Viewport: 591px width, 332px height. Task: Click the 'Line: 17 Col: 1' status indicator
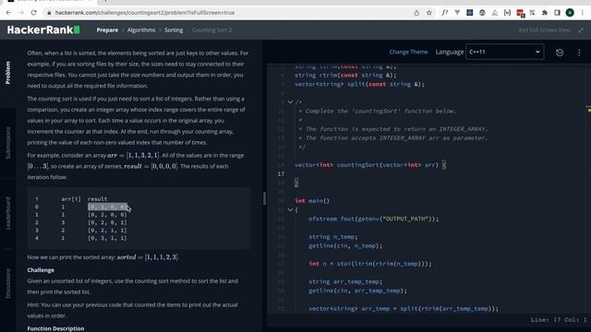pyautogui.click(x=559, y=320)
